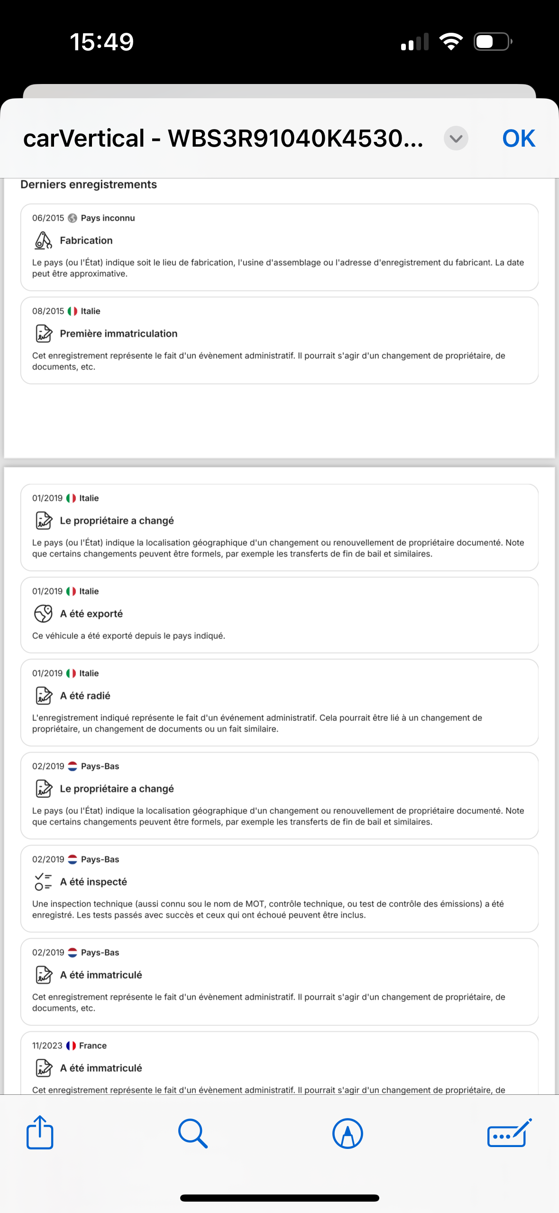Select the A été inspecté checklist icon
The height and width of the screenshot is (1213, 559).
click(x=43, y=882)
